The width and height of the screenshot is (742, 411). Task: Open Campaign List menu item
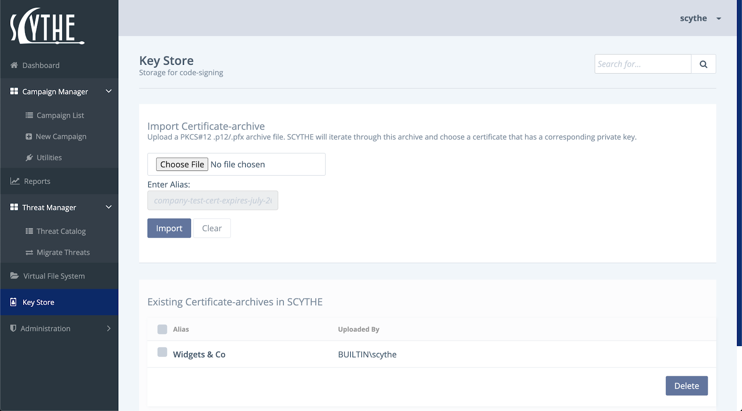(59, 115)
